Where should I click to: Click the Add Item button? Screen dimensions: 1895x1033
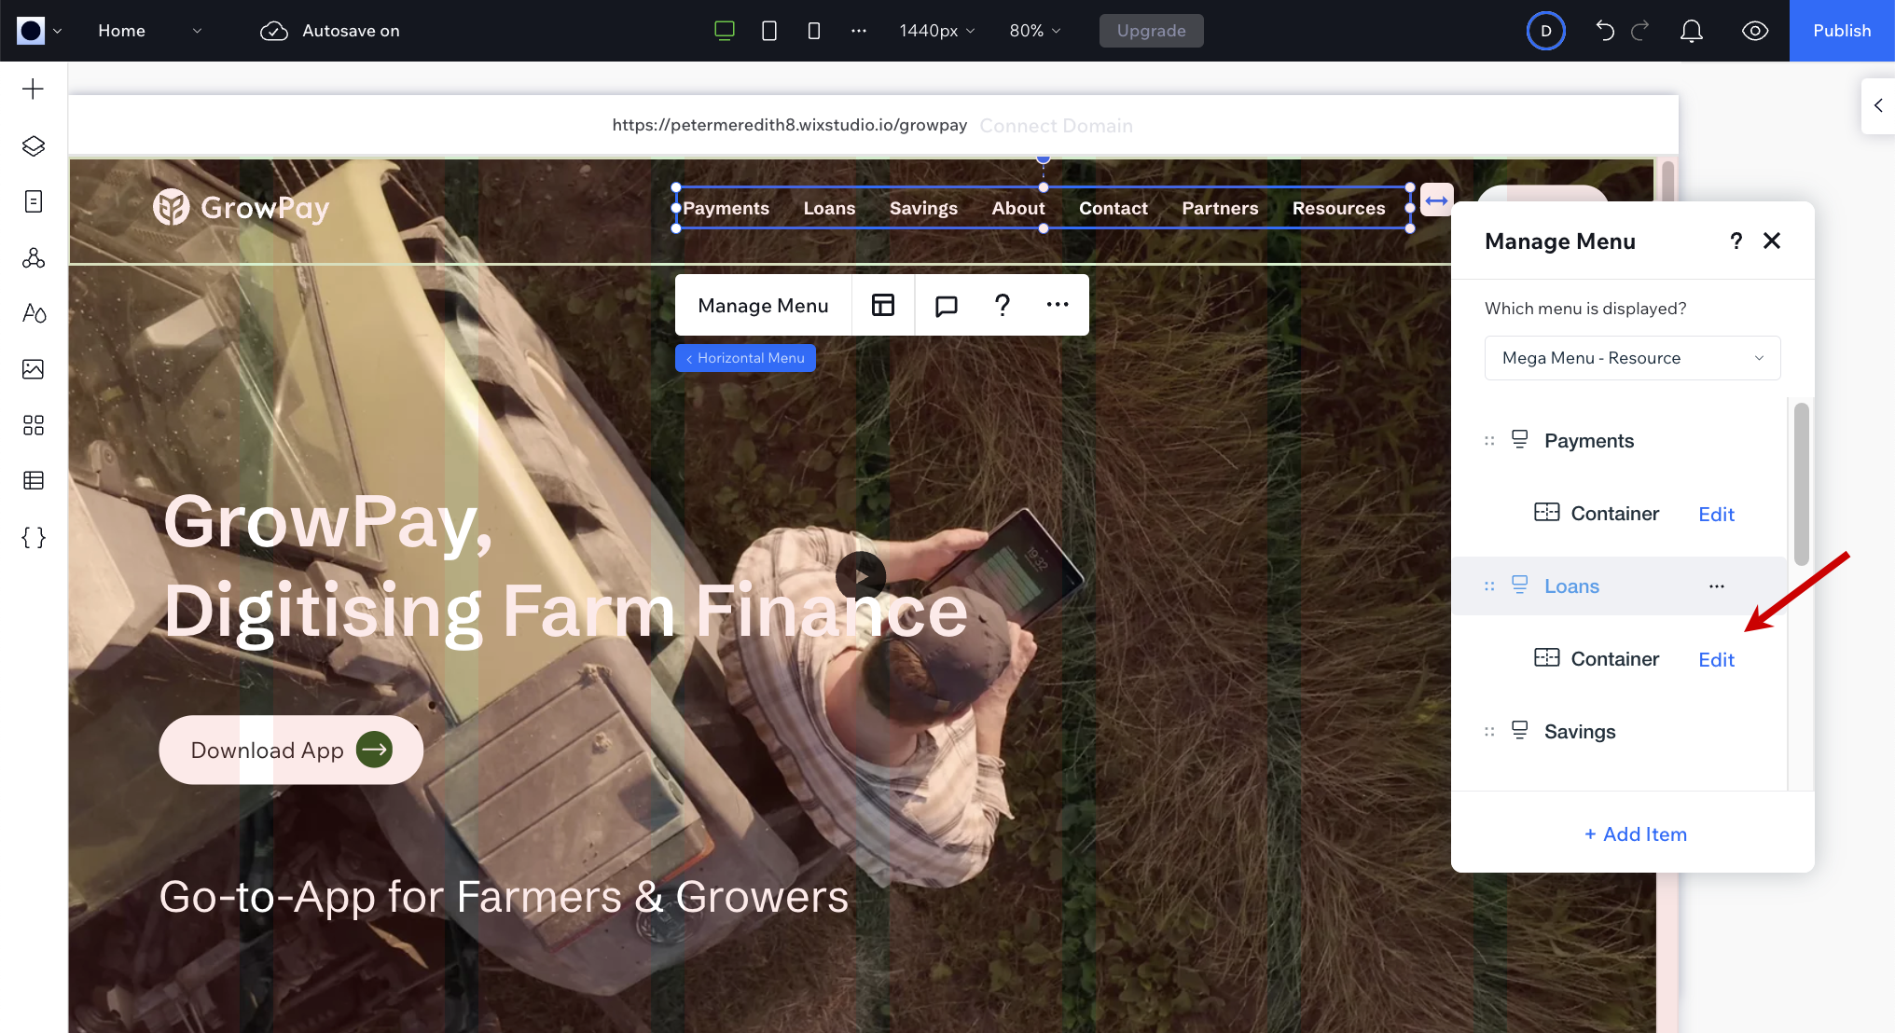click(x=1635, y=834)
